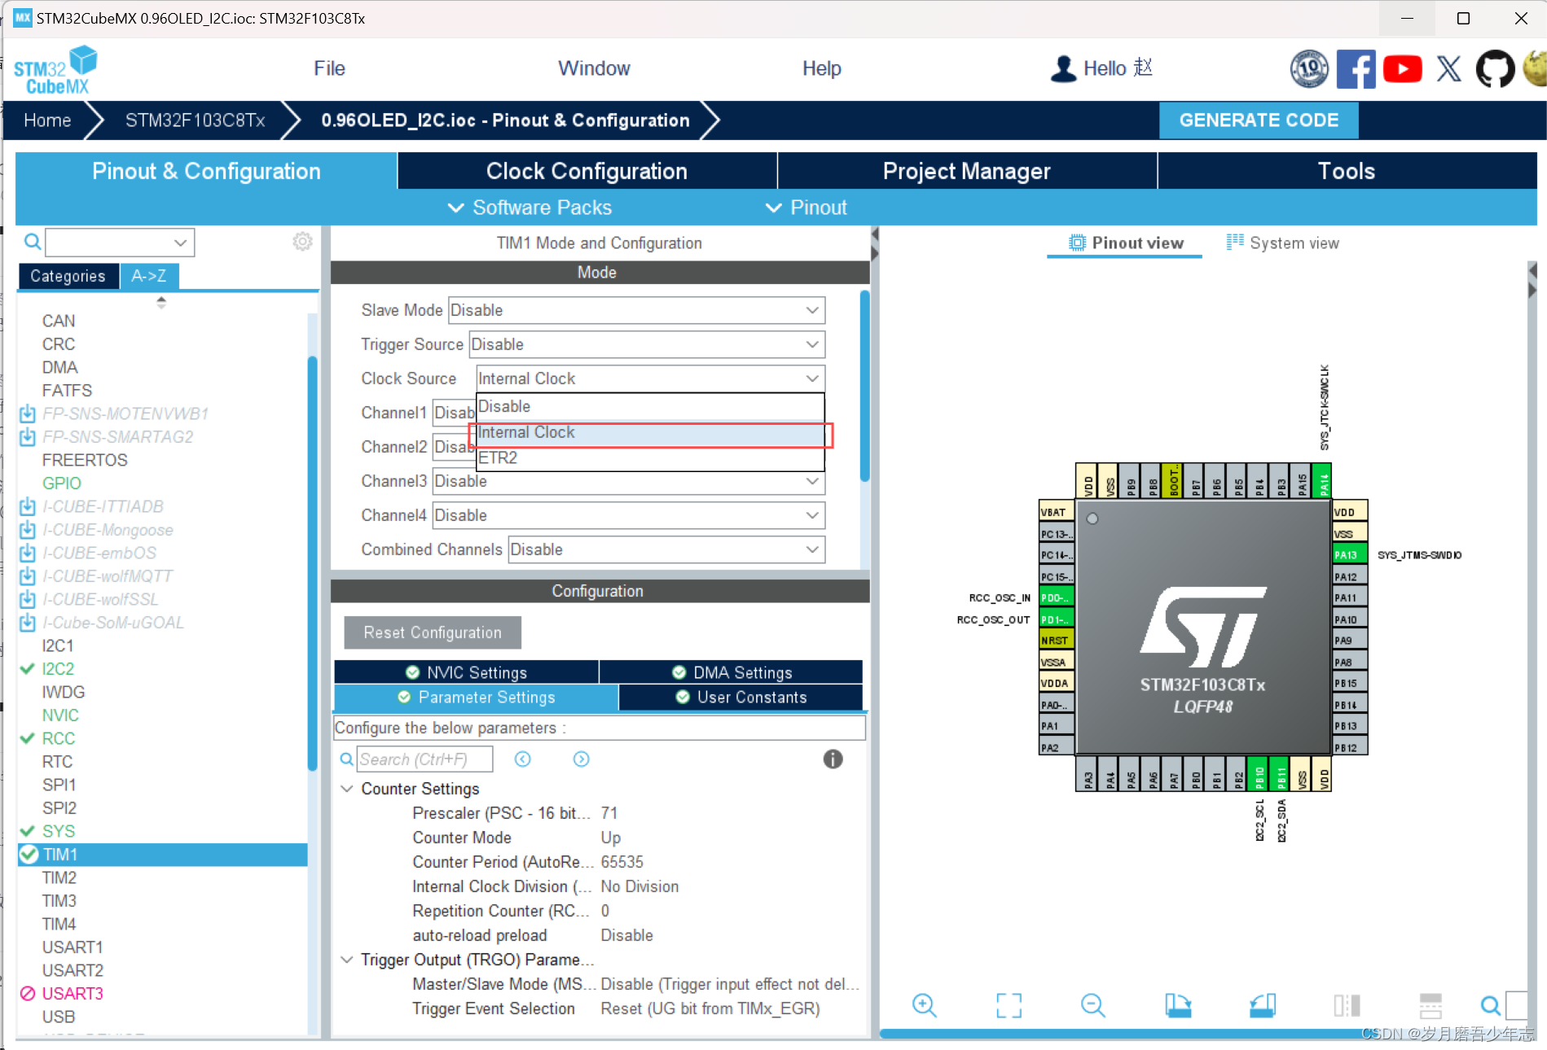Click the Reset Configuration button
Screen dimensions: 1547x1050
tap(433, 632)
